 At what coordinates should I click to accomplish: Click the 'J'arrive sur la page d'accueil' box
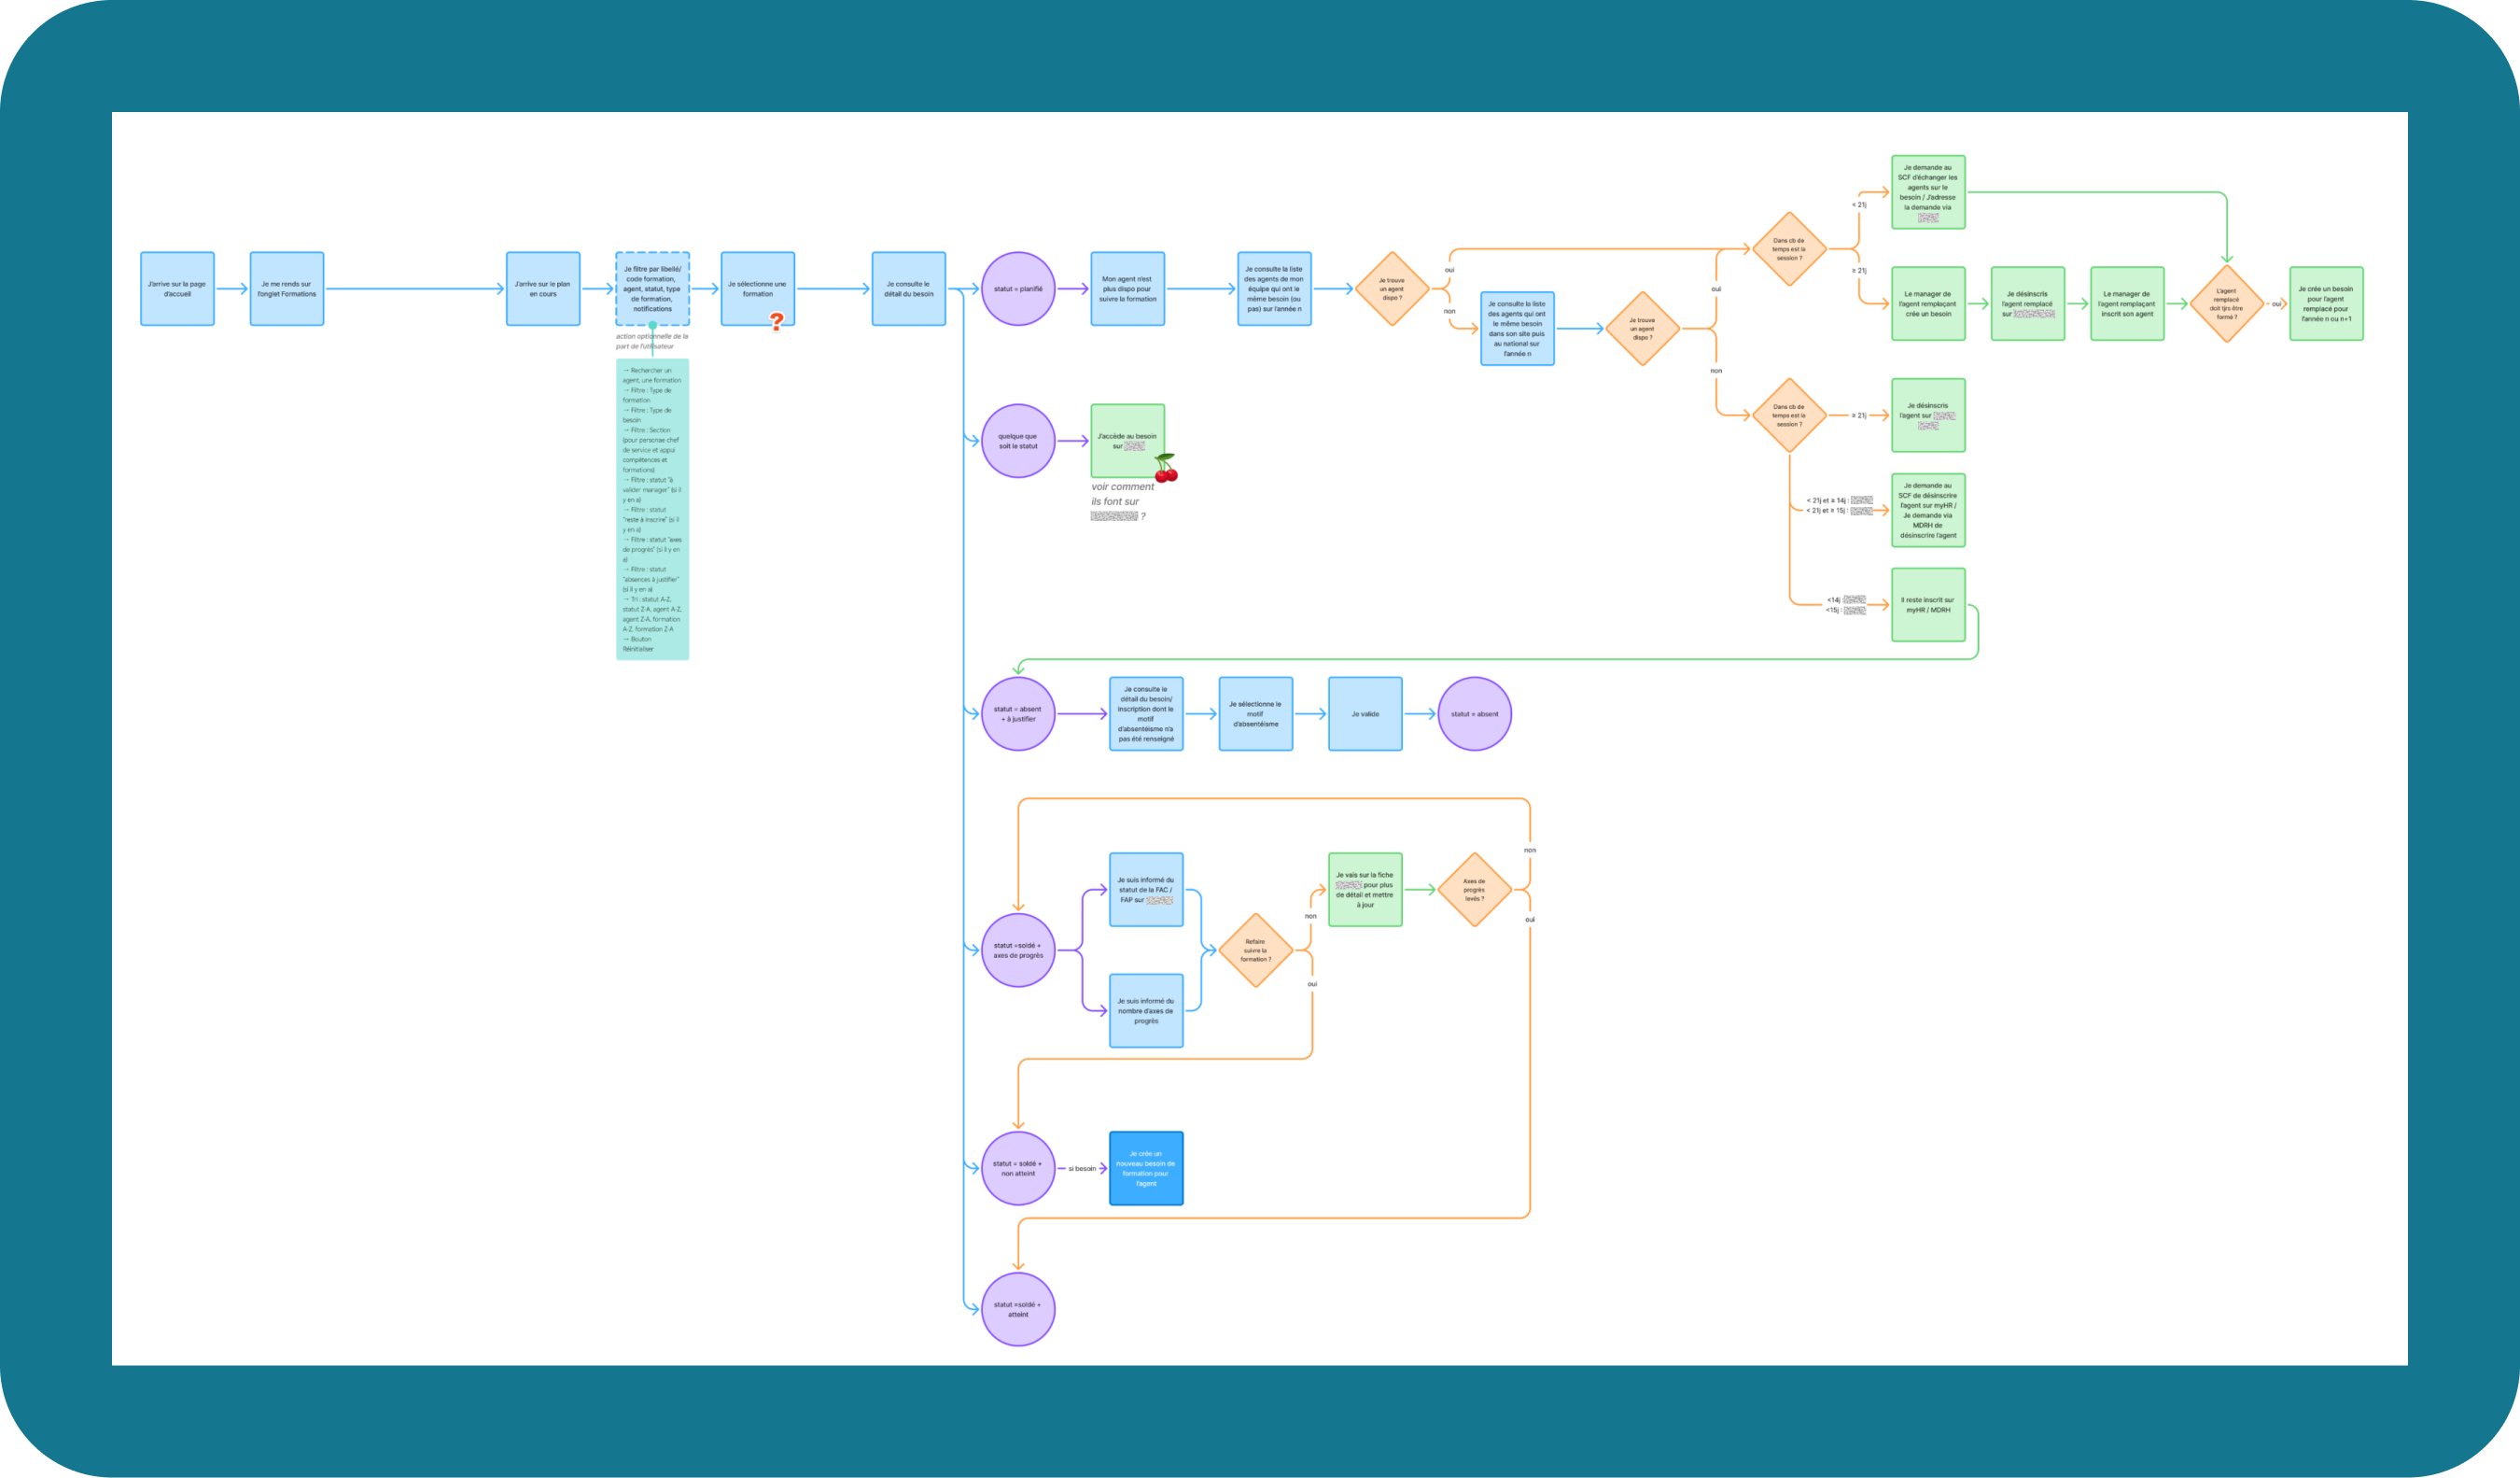[x=177, y=289]
